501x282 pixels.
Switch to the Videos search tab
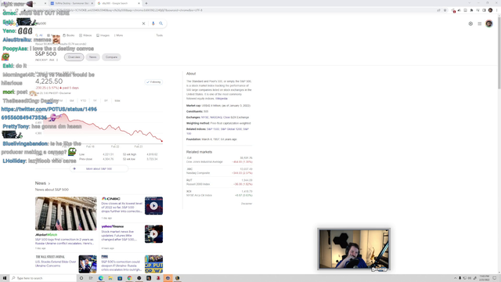point(85,35)
